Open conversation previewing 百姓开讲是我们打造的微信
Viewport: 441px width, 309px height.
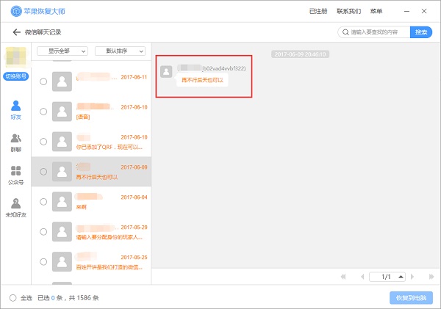point(91,262)
